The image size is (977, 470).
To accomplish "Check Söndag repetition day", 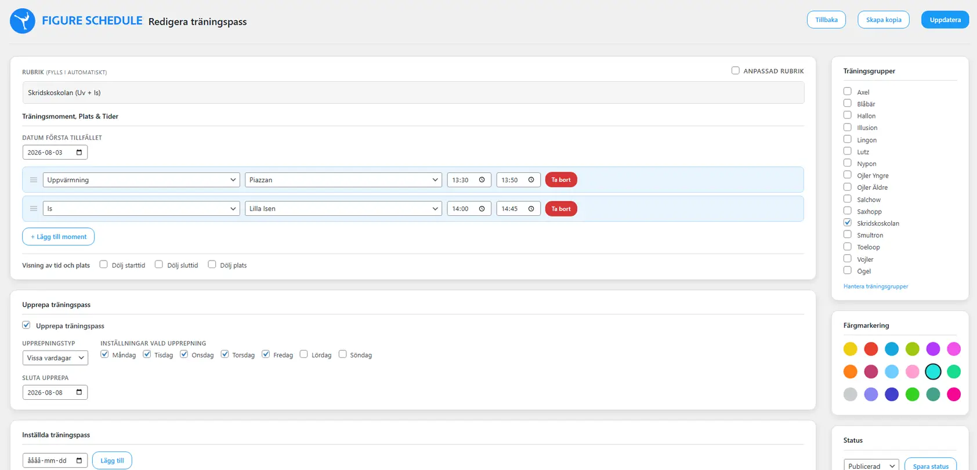I will (342, 354).
